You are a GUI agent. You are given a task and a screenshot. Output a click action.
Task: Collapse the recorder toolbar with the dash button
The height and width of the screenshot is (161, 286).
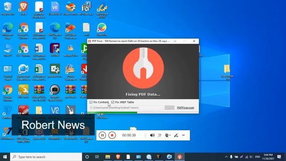click(184, 135)
